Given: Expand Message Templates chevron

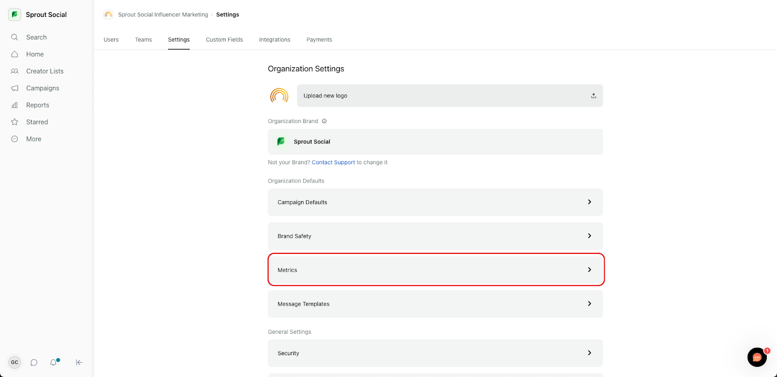Looking at the screenshot, I should pos(590,304).
